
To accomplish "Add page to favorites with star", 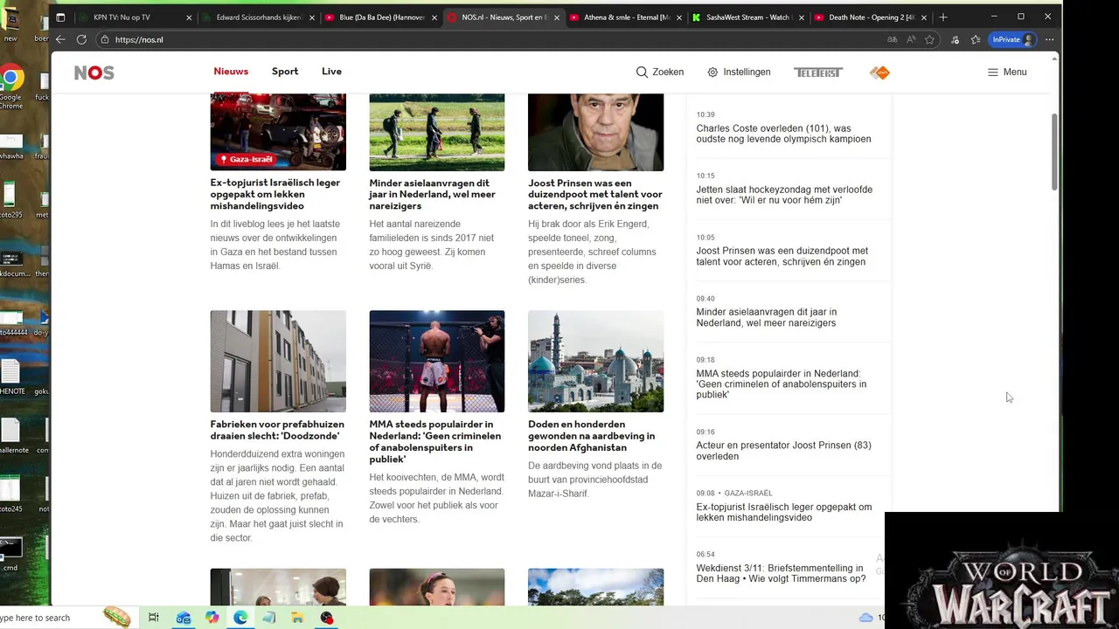I will pos(929,39).
